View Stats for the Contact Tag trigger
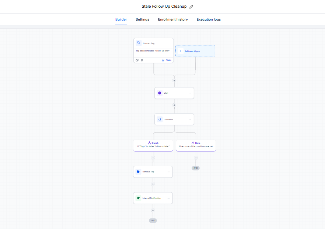This screenshot has width=325, height=229. click(167, 60)
